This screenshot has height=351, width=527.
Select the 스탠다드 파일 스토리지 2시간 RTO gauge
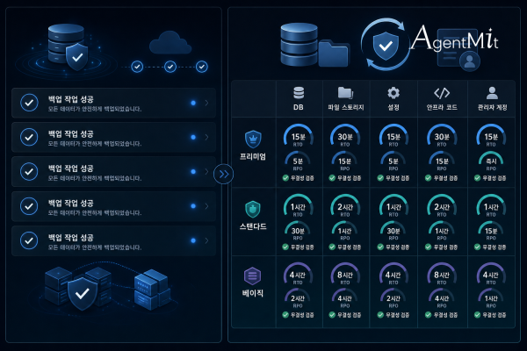(345, 206)
